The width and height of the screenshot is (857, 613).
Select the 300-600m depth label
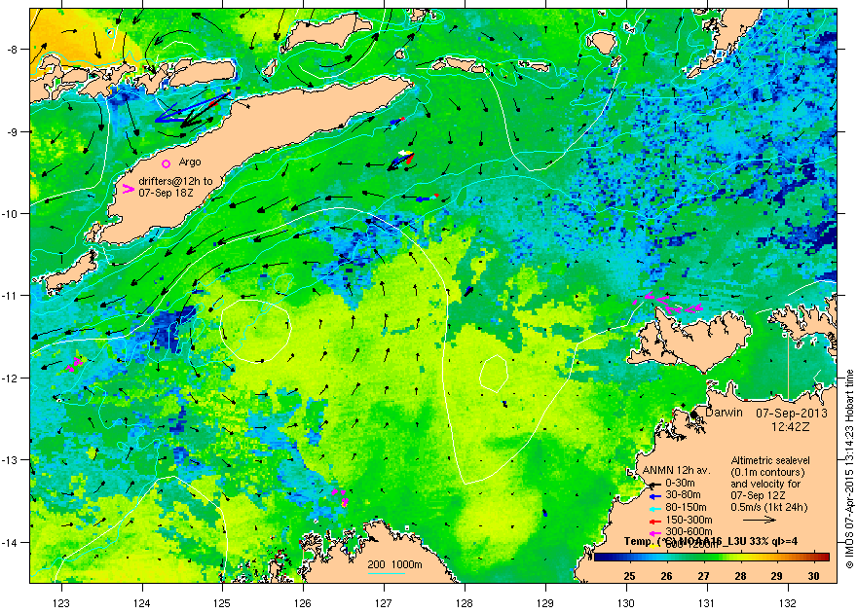(x=689, y=532)
